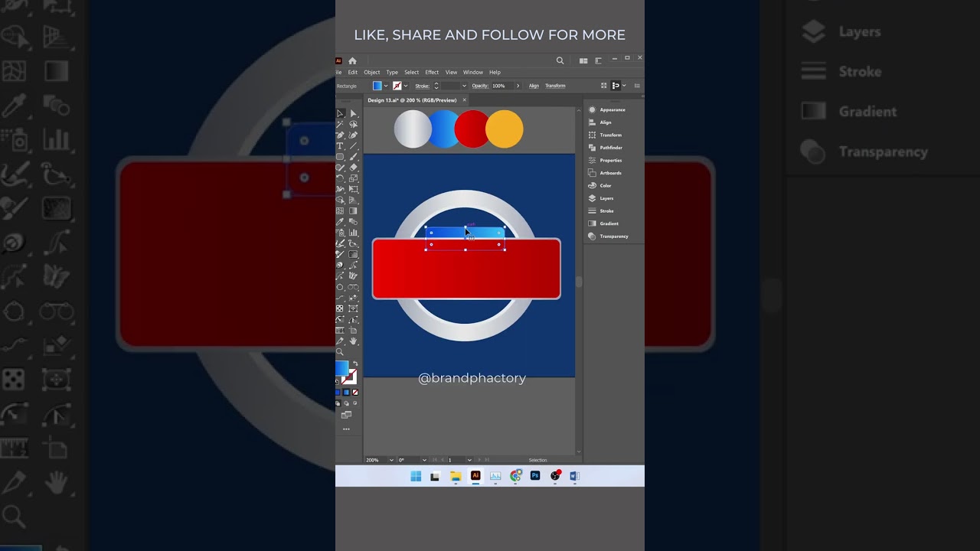Open the artboard navigation dropdown

469,460
